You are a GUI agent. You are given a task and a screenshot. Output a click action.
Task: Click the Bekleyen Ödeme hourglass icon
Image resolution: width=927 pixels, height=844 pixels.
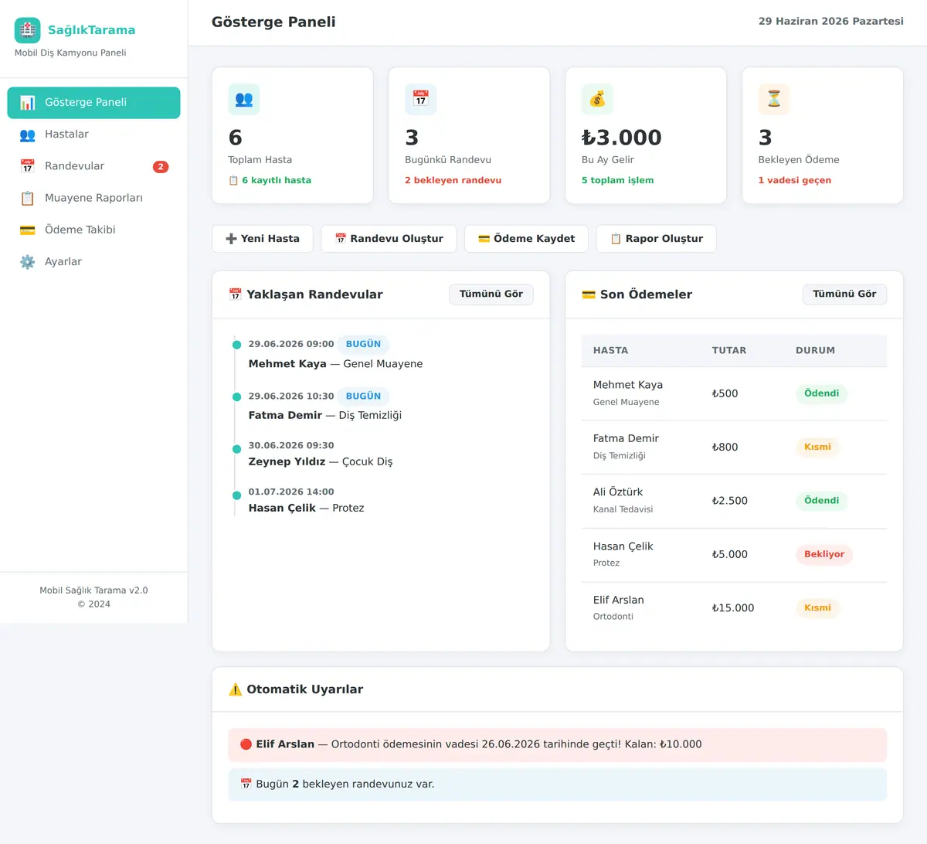(774, 99)
